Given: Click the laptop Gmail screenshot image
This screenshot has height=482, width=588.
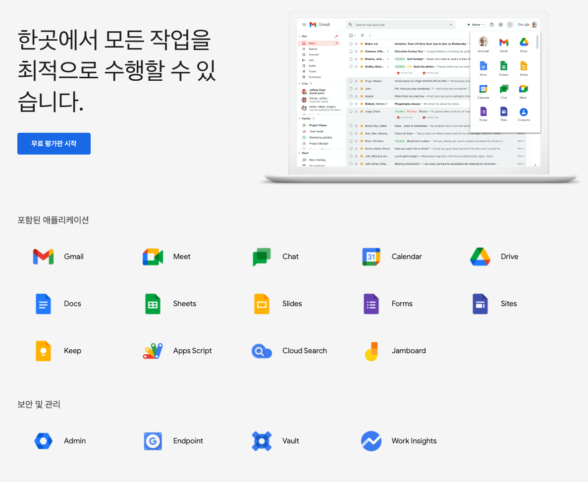Looking at the screenshot, I should click(419, 98).
